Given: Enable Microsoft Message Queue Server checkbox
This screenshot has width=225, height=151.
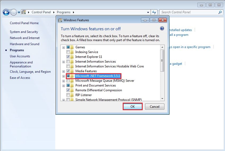Looking at the screenshot, I should [x=68, y=81].
